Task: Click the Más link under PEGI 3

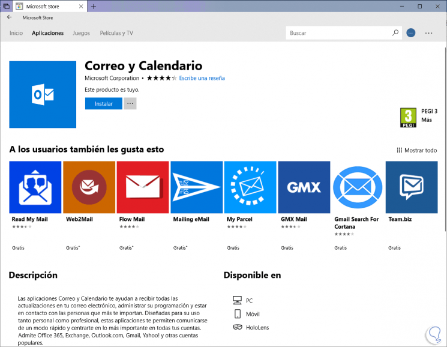Action: 427,119
